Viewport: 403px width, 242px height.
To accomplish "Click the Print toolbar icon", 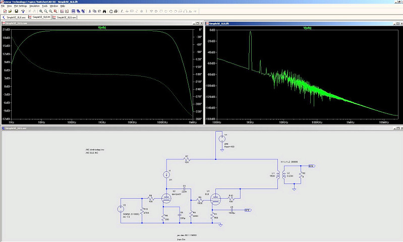I will [x=116, y=11].
